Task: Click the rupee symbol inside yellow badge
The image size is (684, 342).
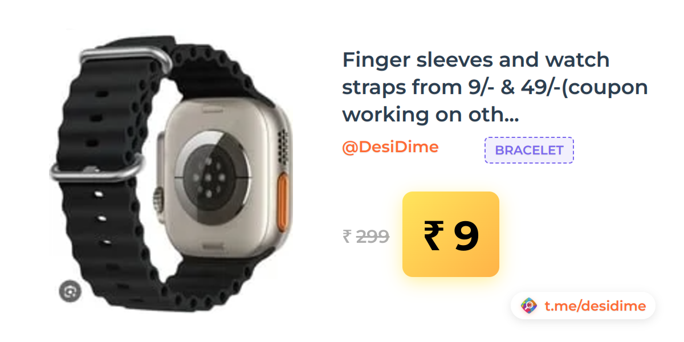Action: click(433, 236)
